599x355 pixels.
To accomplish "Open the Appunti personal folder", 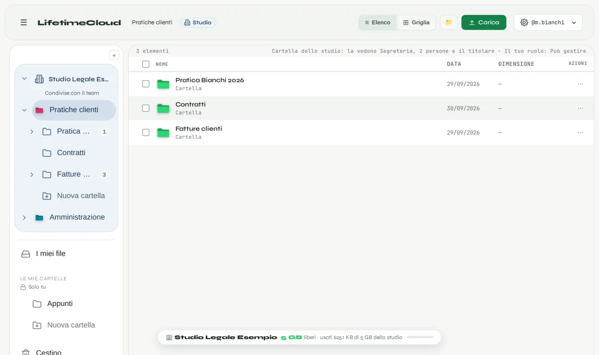I will (60, 304).
